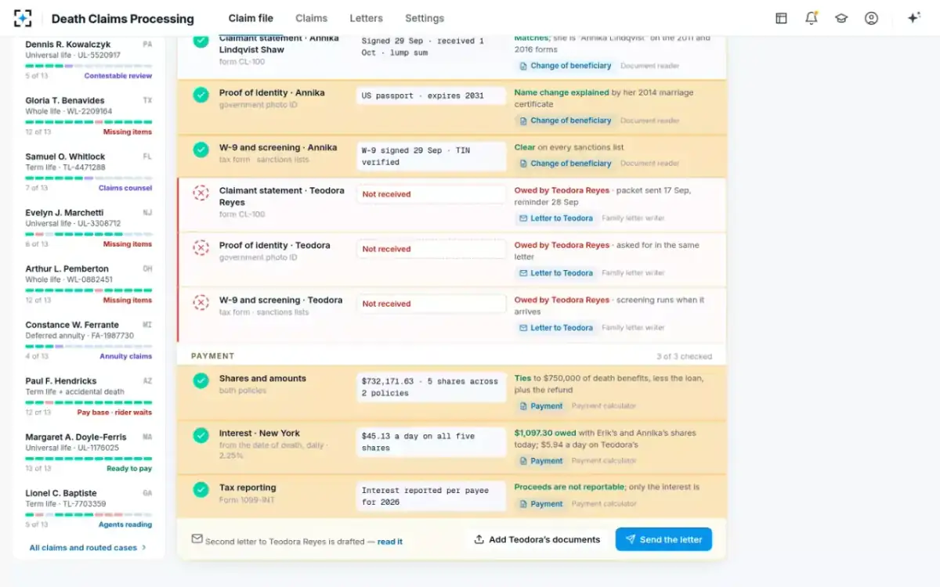Open Change of beneficiary on Proof of identity row
This screenshot has height=587, width=940.
[x=565, y=121]
